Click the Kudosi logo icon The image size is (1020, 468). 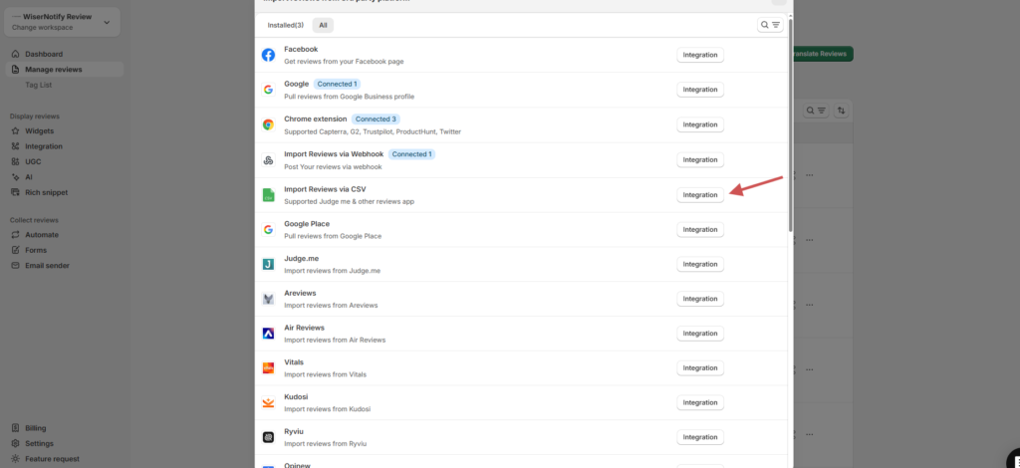268,403
